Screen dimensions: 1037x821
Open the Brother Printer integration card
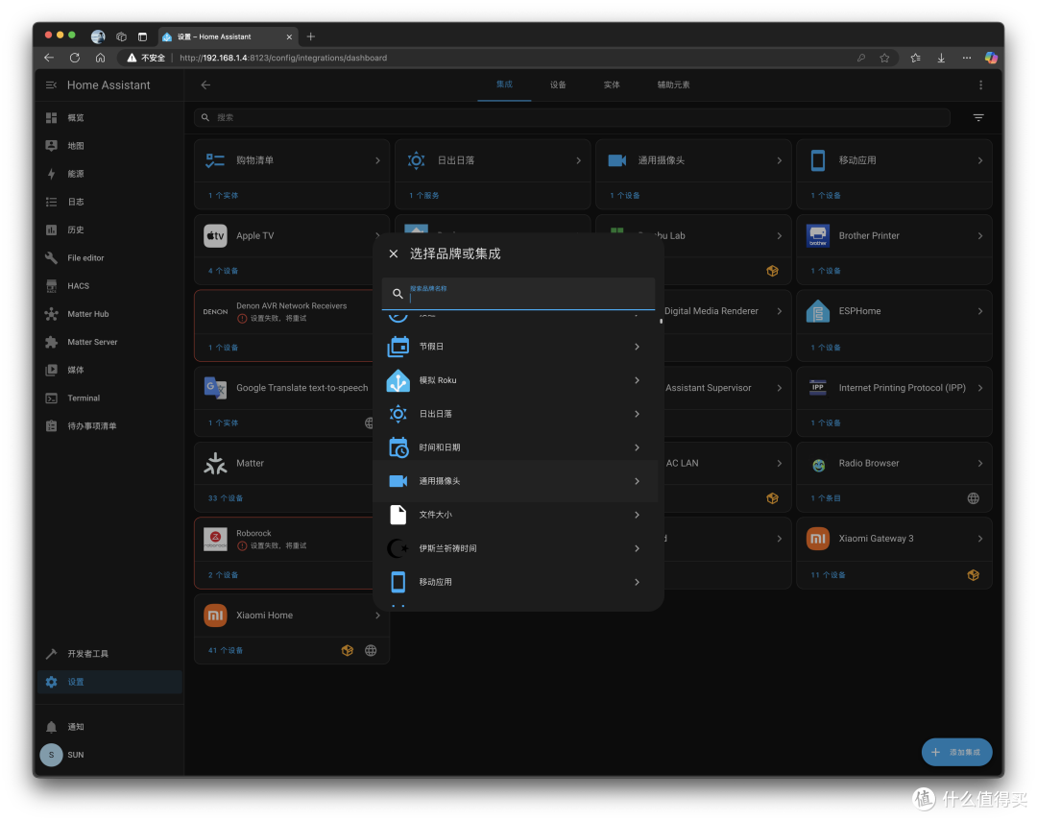894,236
